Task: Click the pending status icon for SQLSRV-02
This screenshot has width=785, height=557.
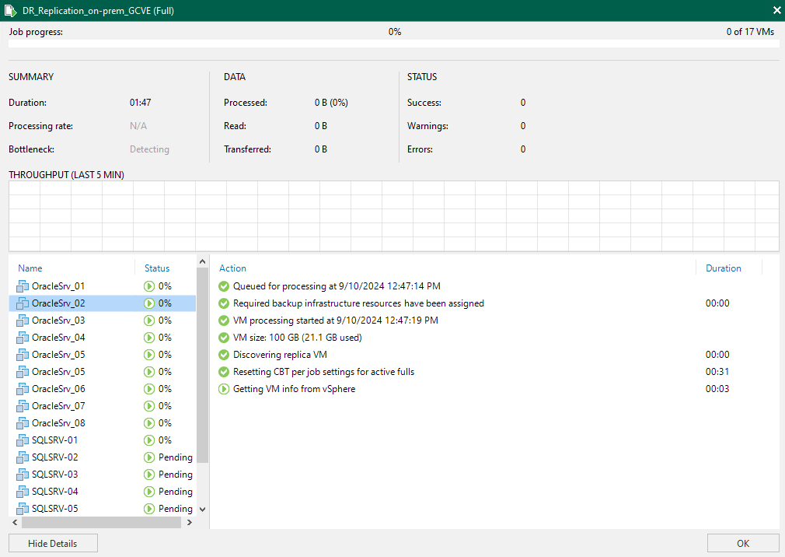Action: point(149,457)
